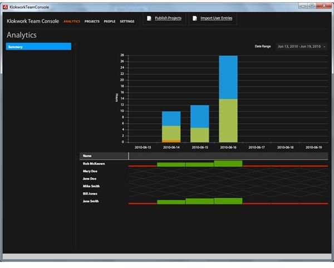
Task: Click blue segment of 2010-06-16 bar
Action: [x=228, y=77]
